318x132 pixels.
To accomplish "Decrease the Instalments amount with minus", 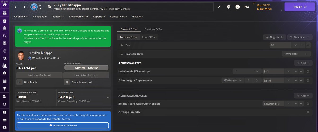I will (295, 72).
